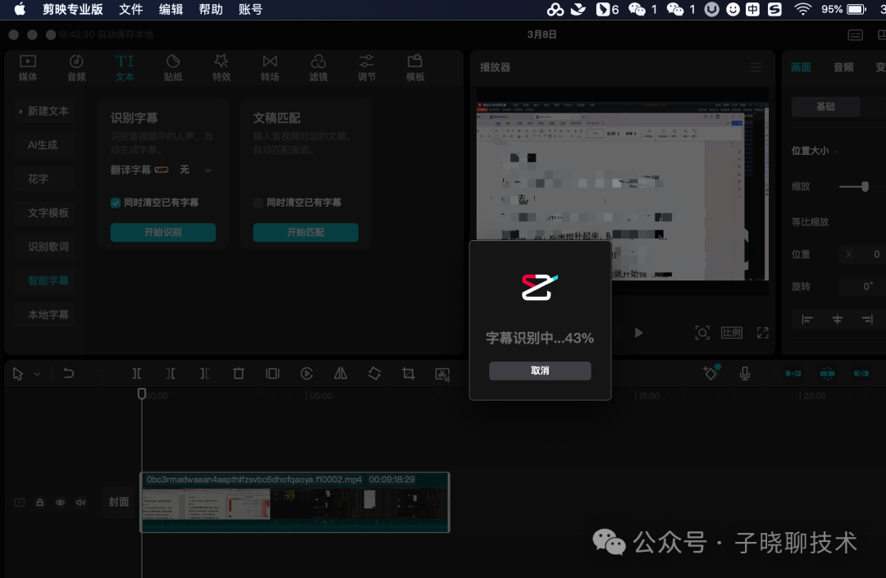Cancel subtitle recognition with 取消

click(x=540, y=371)
